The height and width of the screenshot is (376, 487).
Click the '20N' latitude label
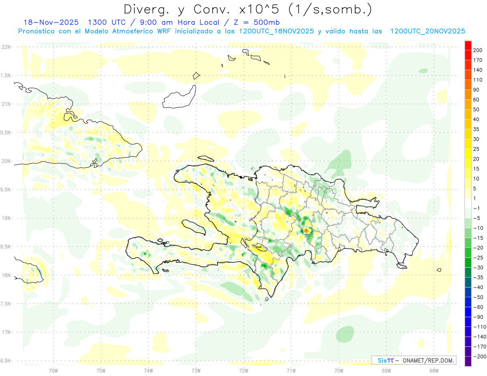coord(6,161)
